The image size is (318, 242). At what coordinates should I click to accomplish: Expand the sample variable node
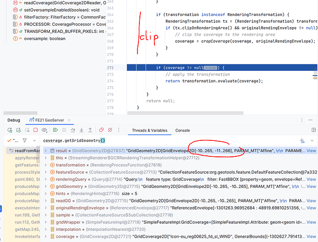46,215
